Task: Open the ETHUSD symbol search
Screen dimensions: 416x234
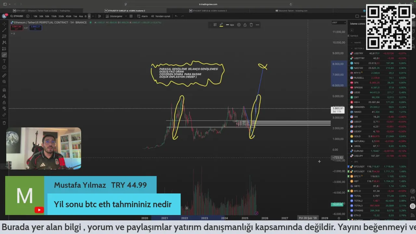Action: coord(17,16)
